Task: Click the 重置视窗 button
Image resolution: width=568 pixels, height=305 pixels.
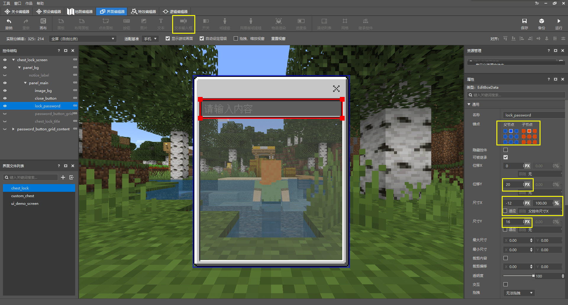Action: click(278, 39)
